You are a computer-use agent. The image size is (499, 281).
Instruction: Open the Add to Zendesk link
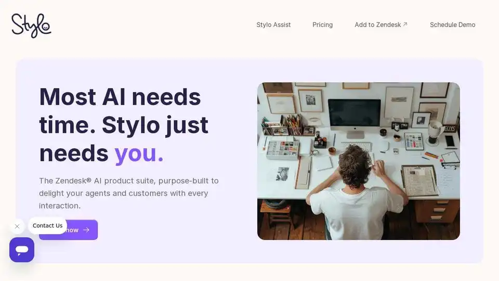pyautogui.click(x=381, y=25)
